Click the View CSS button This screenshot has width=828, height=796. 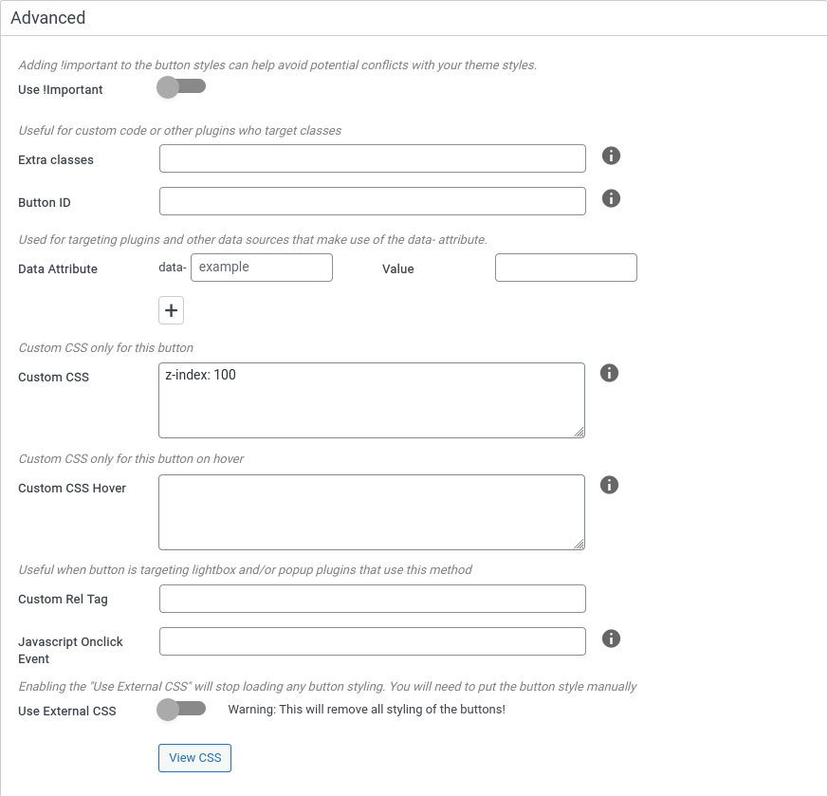(194, 758)
